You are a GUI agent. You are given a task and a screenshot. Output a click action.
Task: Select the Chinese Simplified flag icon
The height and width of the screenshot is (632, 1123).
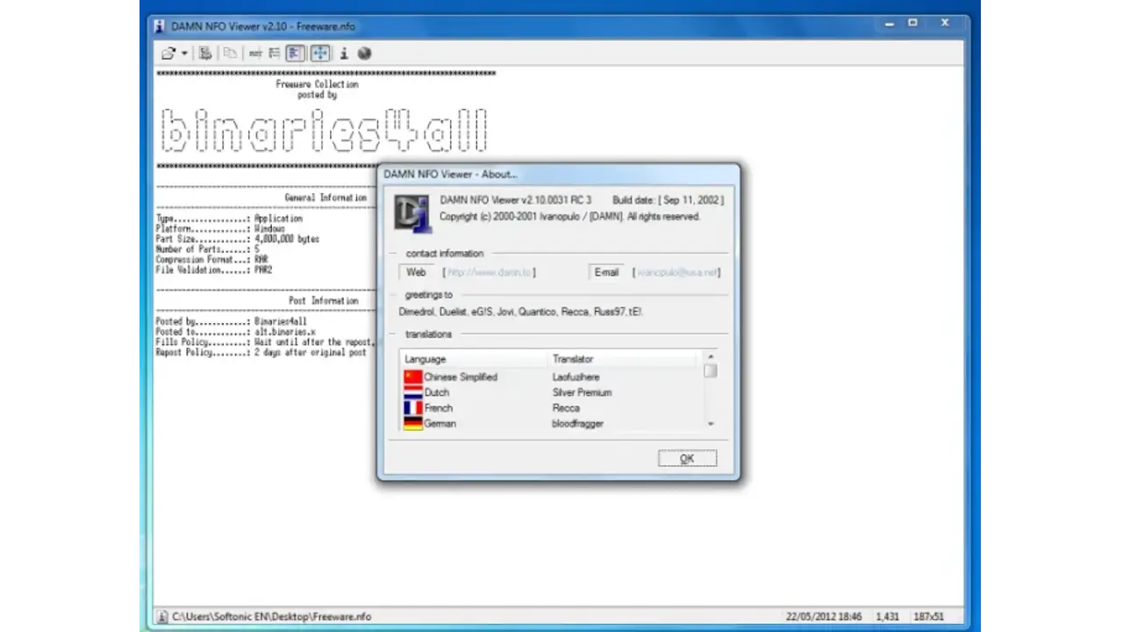click(412, 377)
